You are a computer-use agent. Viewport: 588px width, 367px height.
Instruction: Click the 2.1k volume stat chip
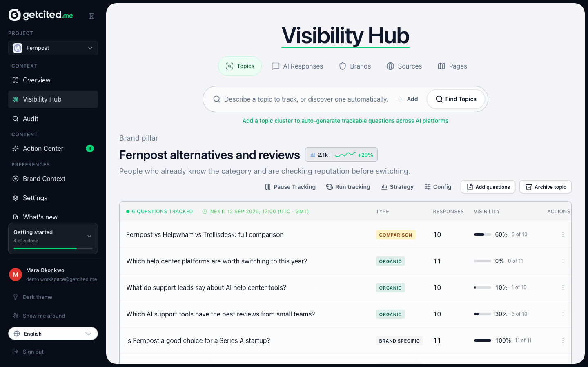tap(319, 155)
